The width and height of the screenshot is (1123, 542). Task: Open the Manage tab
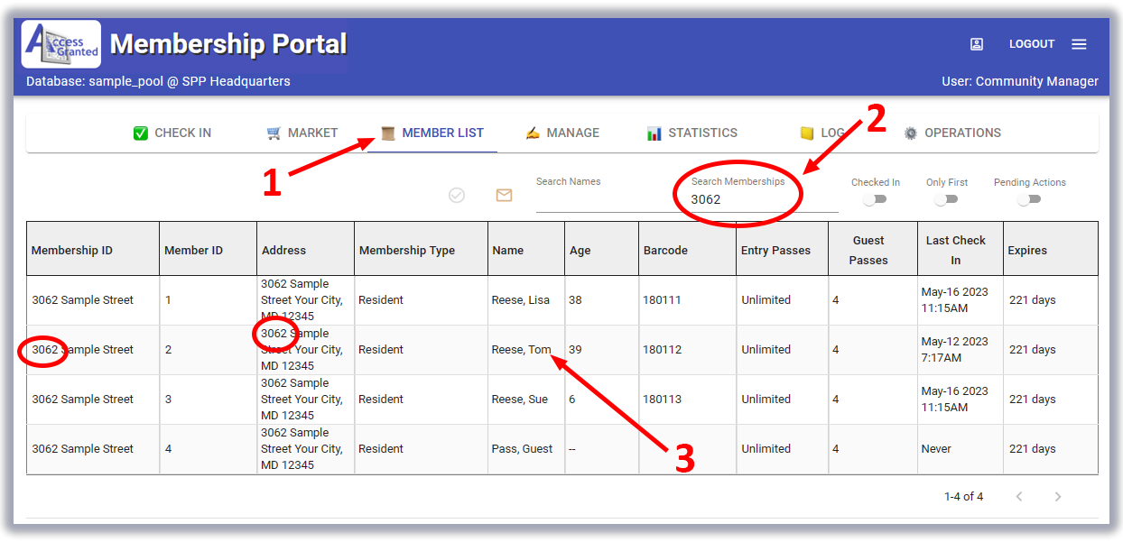561,133
